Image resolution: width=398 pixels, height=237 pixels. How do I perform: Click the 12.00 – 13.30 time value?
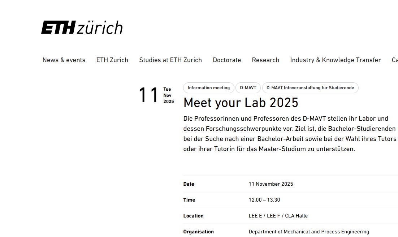tap(264, 200)
